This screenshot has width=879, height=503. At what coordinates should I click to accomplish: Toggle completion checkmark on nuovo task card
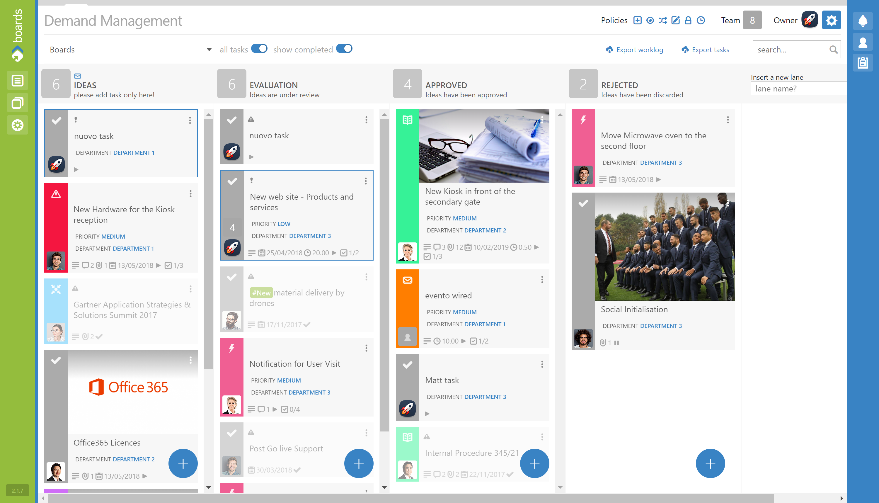point(56,120)
